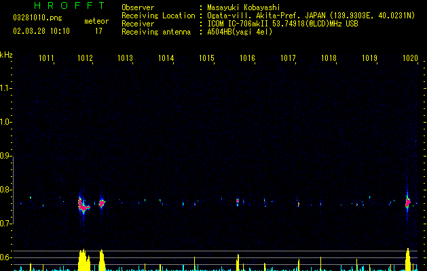The height and width of the screenshot is (271, 427).
Task: Click the Receiving Location label
Action: coord(158,16)
